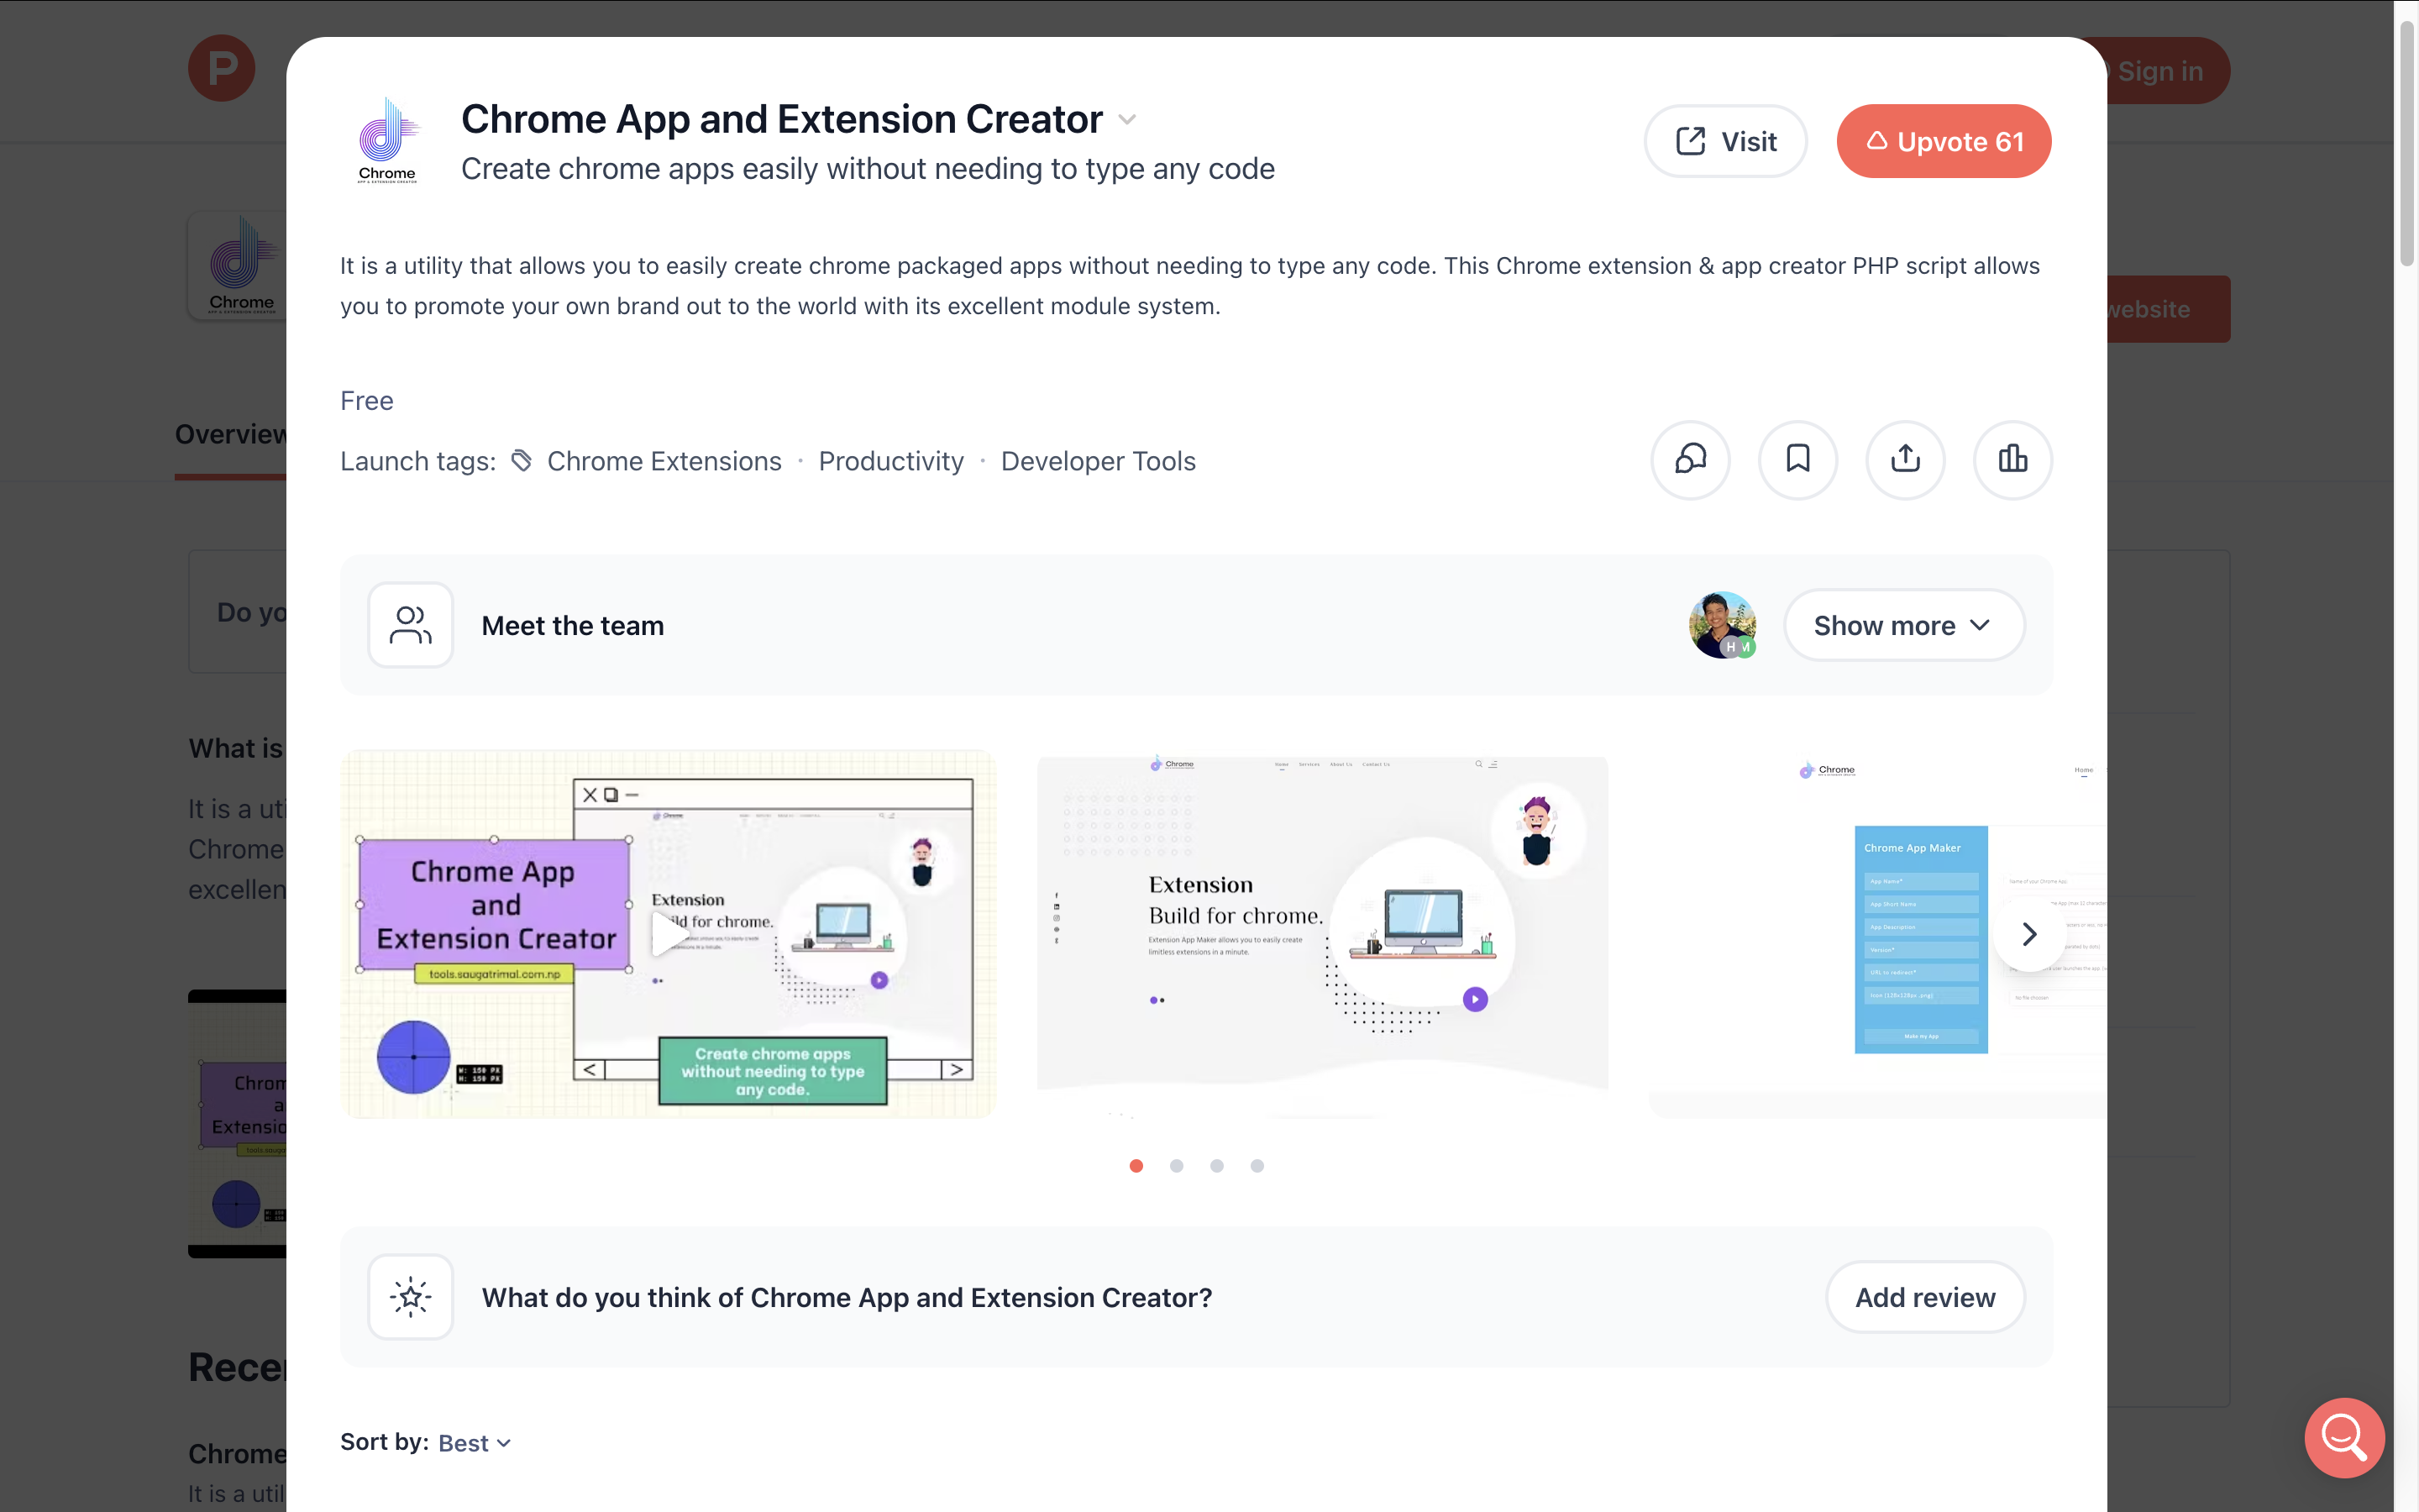Play the Chrome App video thumbnail
This screenshot has width=2419, height=1512.
[668, 934]
